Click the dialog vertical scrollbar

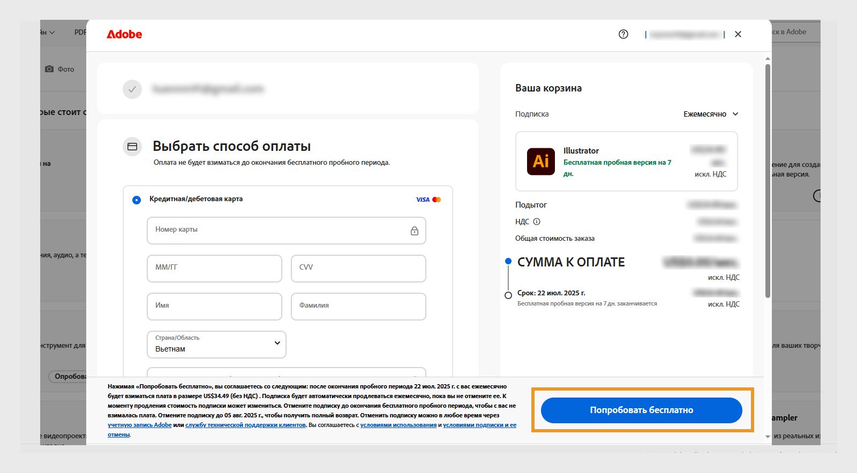(768, 181)
